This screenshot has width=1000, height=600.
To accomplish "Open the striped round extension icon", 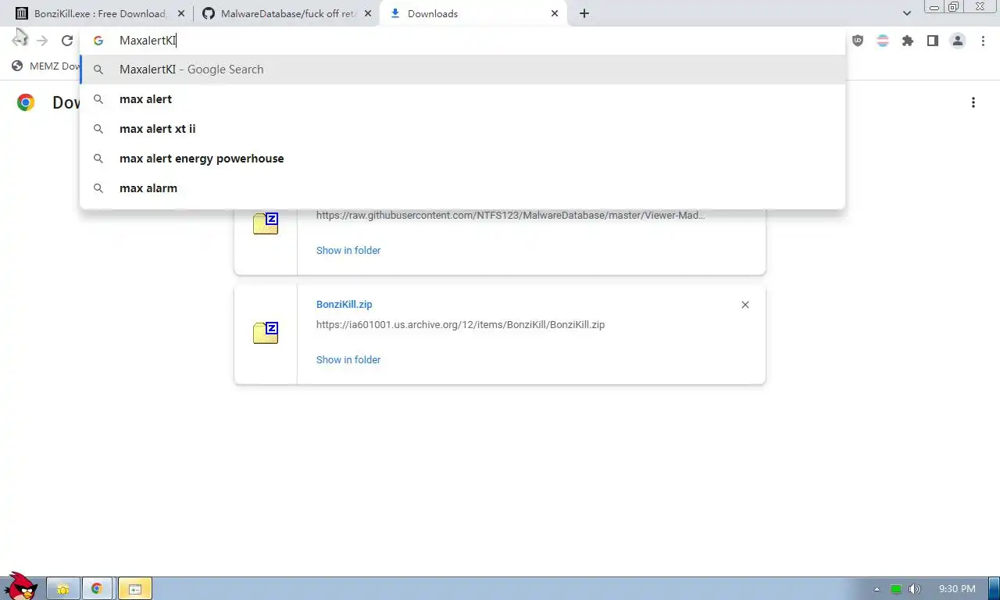I will 883,41.
